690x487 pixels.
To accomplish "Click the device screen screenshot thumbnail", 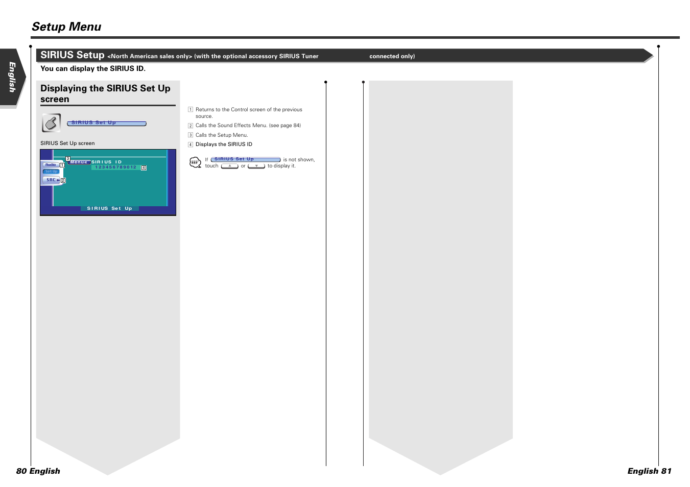I will pyautogui.click(x=108, y=182).
